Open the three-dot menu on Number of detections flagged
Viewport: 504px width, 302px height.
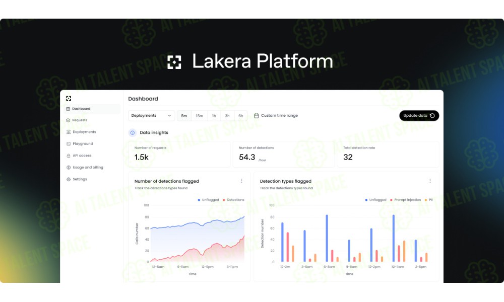tap(242, 181)
